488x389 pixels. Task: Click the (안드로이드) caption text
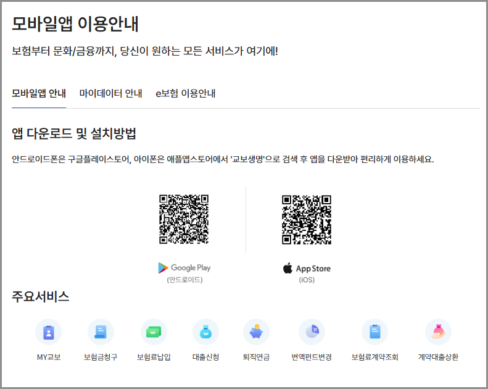pos(184,280)
